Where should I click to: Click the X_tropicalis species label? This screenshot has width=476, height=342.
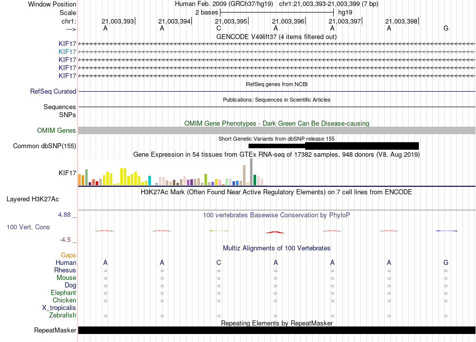tap(59, 308)
